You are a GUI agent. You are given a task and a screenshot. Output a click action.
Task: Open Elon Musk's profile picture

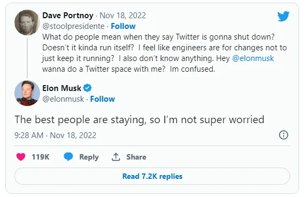pyautogui.click(x=27, y=93)
